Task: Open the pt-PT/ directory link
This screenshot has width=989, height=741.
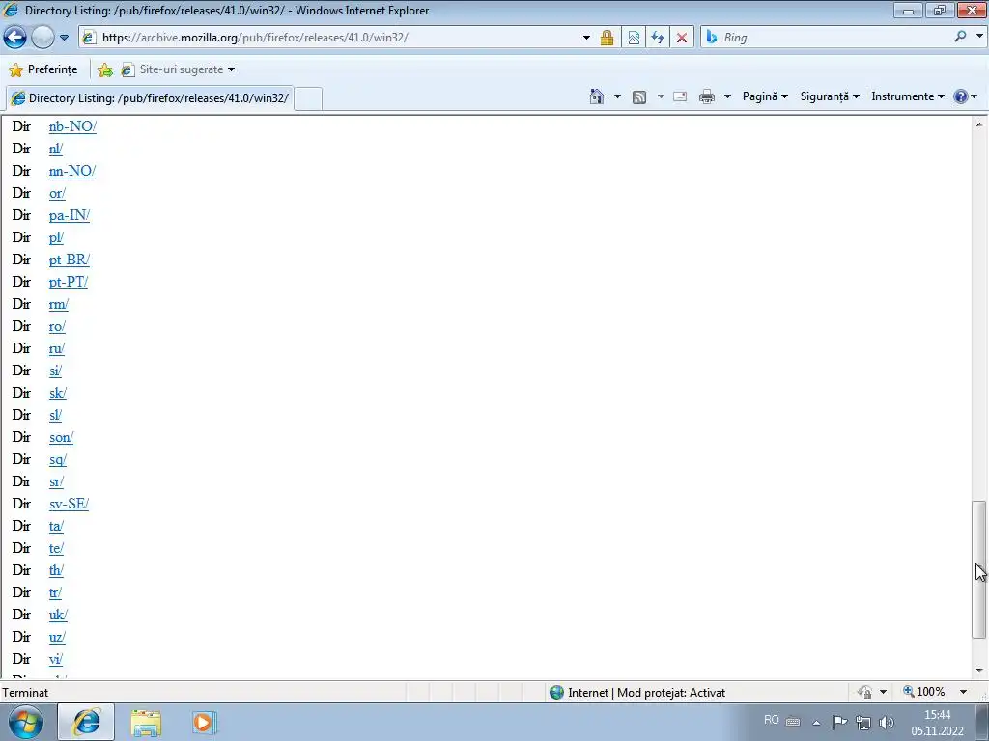Action: 69,282
